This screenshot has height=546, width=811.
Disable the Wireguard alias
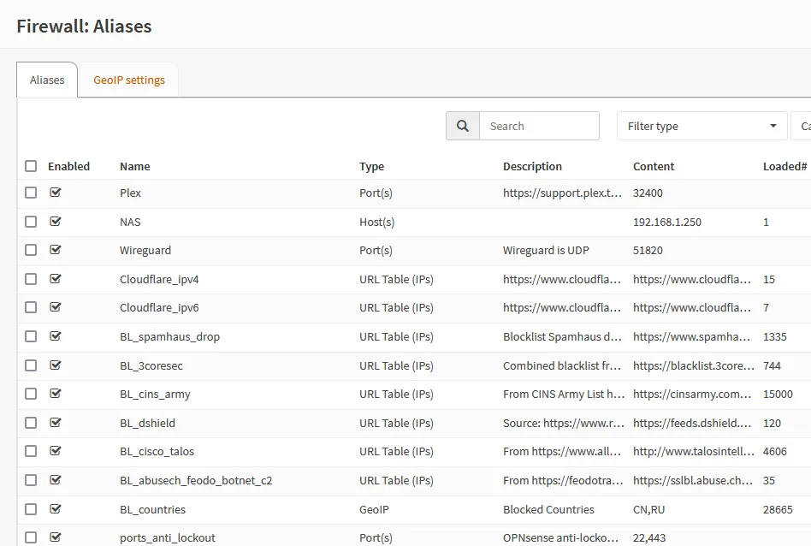pyautogui.click(x=56, y=250)
